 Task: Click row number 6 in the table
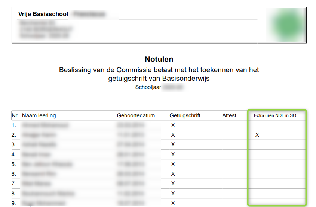click(x=14, y=174)
